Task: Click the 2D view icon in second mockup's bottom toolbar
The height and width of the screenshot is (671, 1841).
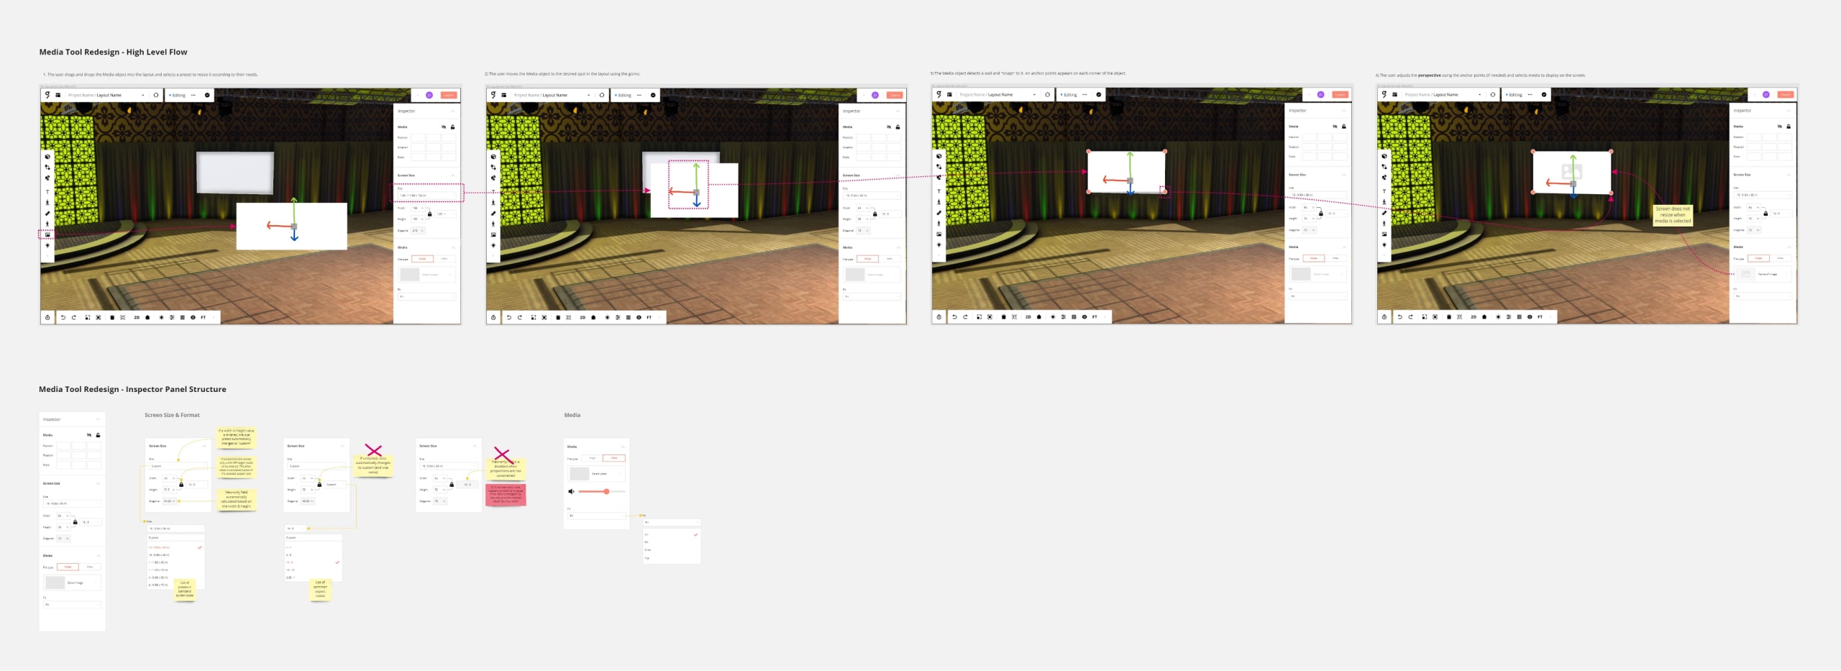Action: click(583, 317)
